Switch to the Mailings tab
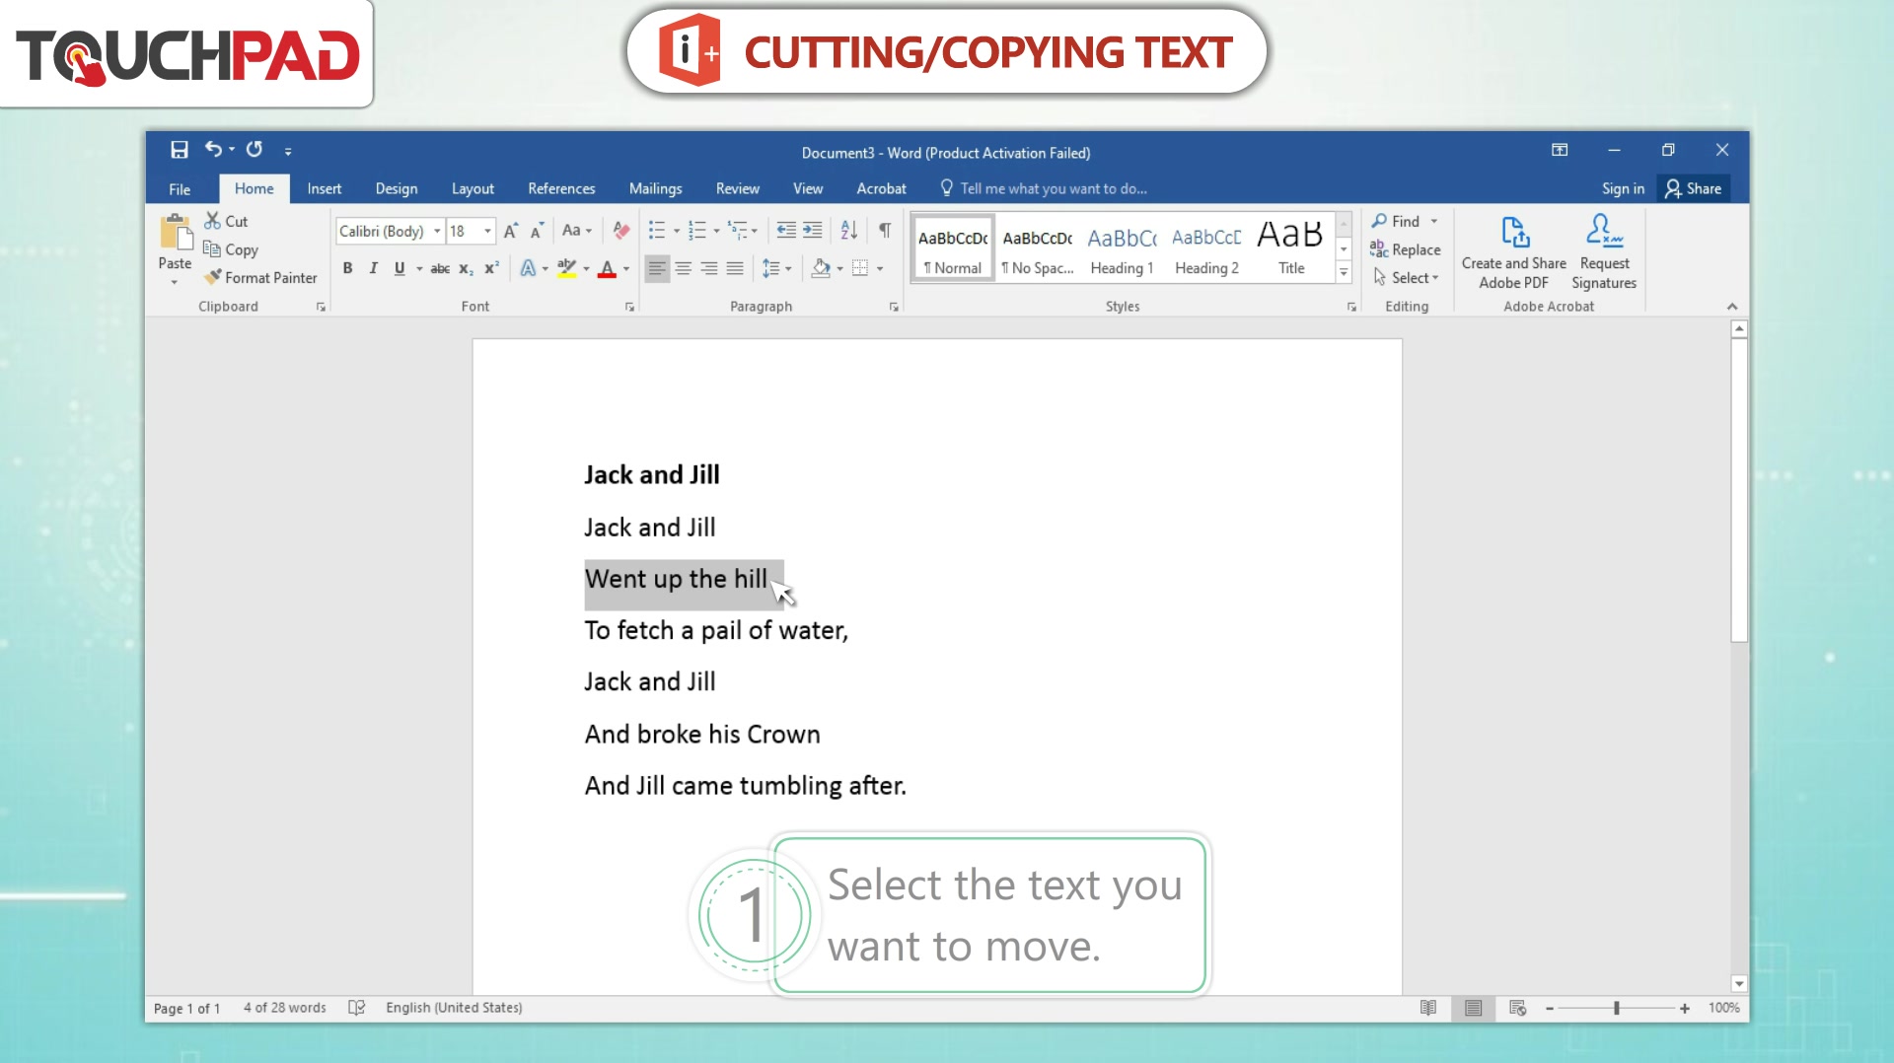 655,188
